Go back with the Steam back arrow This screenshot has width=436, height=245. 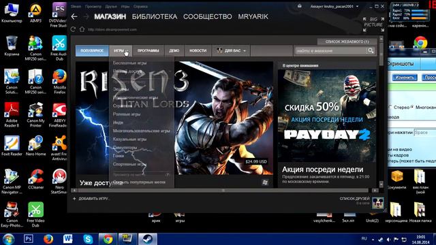click(x=74, y=16)
